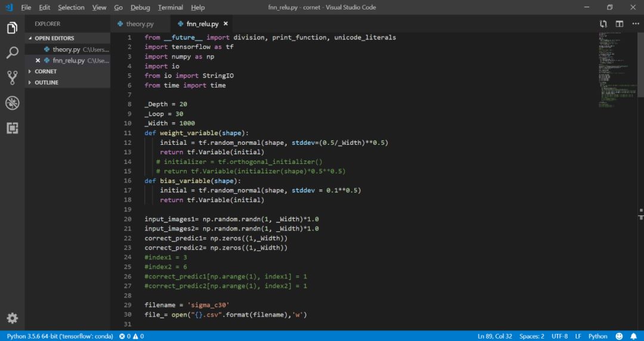Click the '#index1 = 3' comment
This screenshot has height=341, width=644.
tap(166, 257)
